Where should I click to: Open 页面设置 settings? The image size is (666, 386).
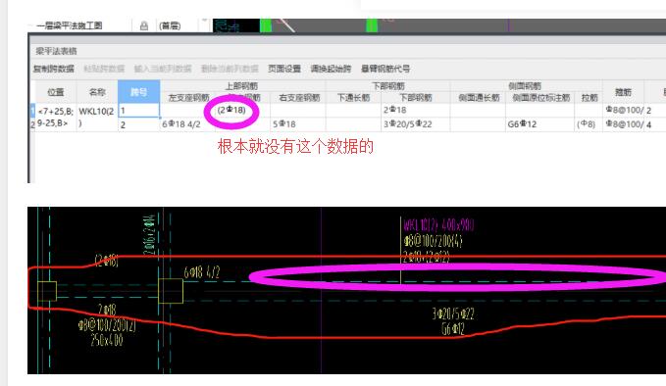point(284,69)
